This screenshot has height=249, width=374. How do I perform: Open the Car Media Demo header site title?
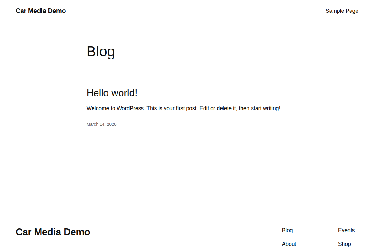click(x=41, y=11)
